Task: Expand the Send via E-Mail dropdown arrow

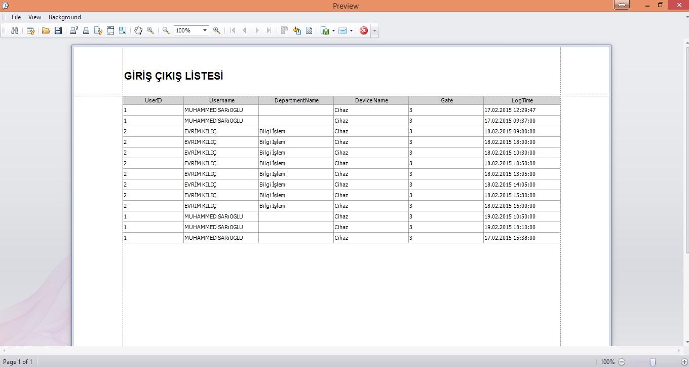Action: pos(352,30)
